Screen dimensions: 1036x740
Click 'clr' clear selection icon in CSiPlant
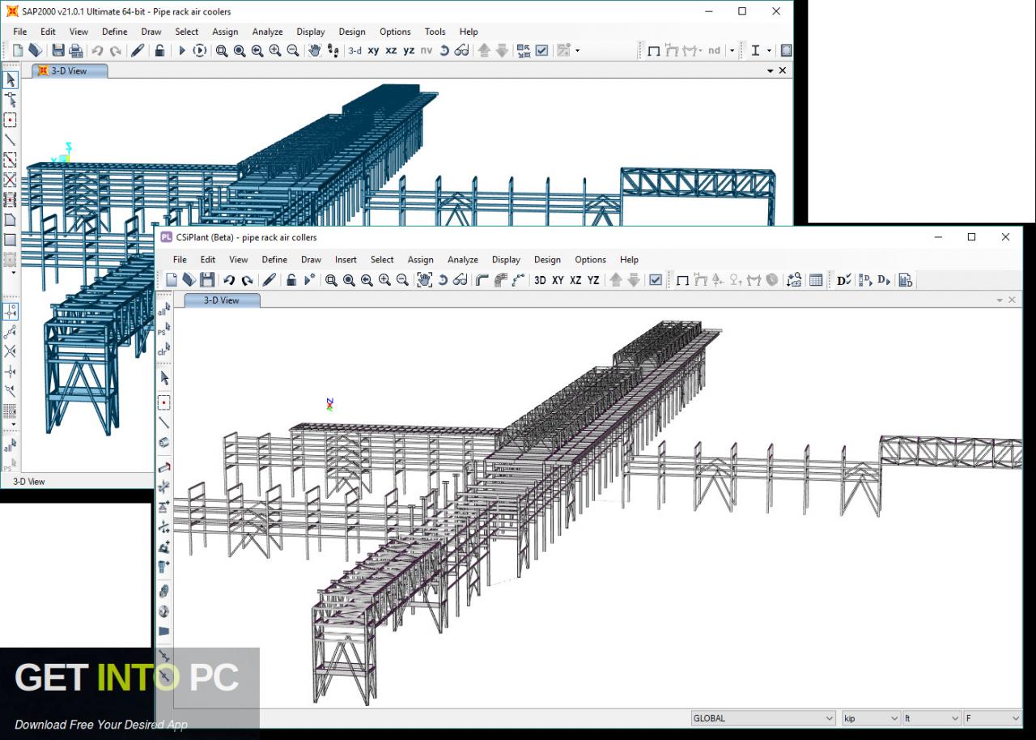164,351
